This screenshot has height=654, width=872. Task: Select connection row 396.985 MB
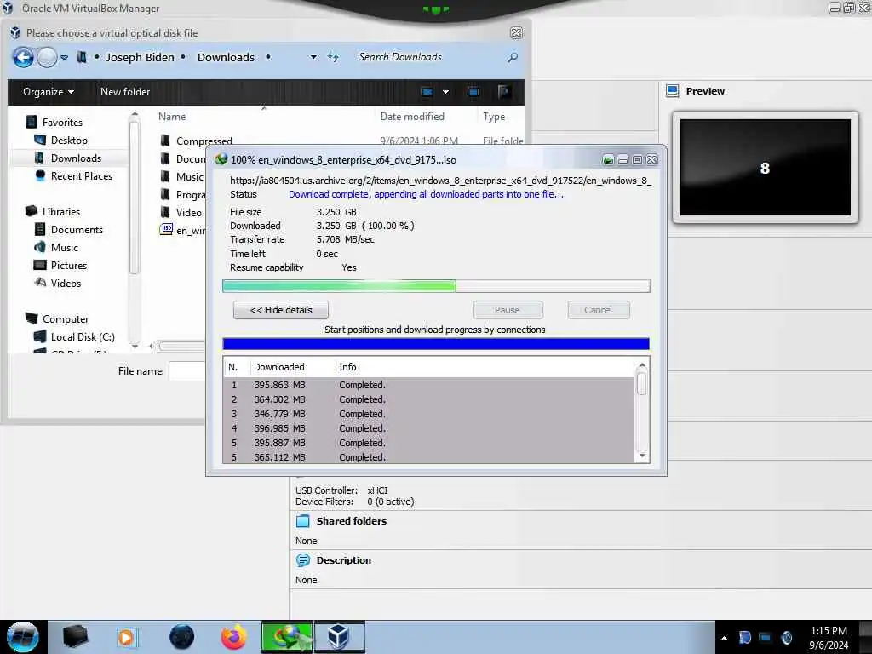click(428, 428)
